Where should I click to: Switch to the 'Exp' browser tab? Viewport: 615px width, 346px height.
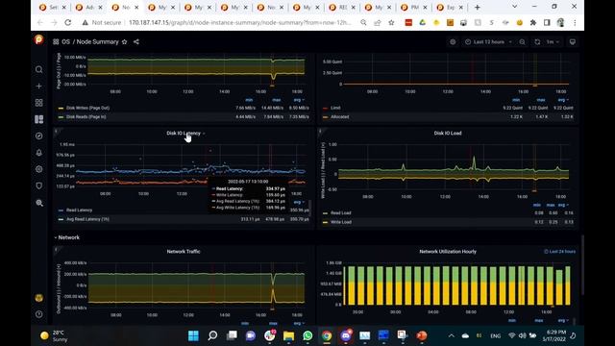coord(451,7)
